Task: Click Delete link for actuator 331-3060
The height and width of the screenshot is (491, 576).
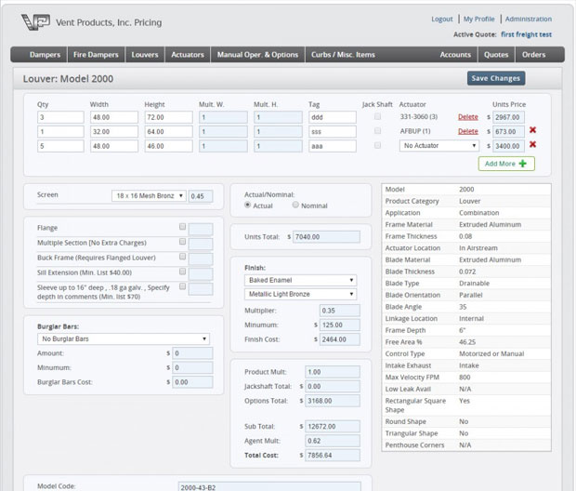Action: coord(467,117)
